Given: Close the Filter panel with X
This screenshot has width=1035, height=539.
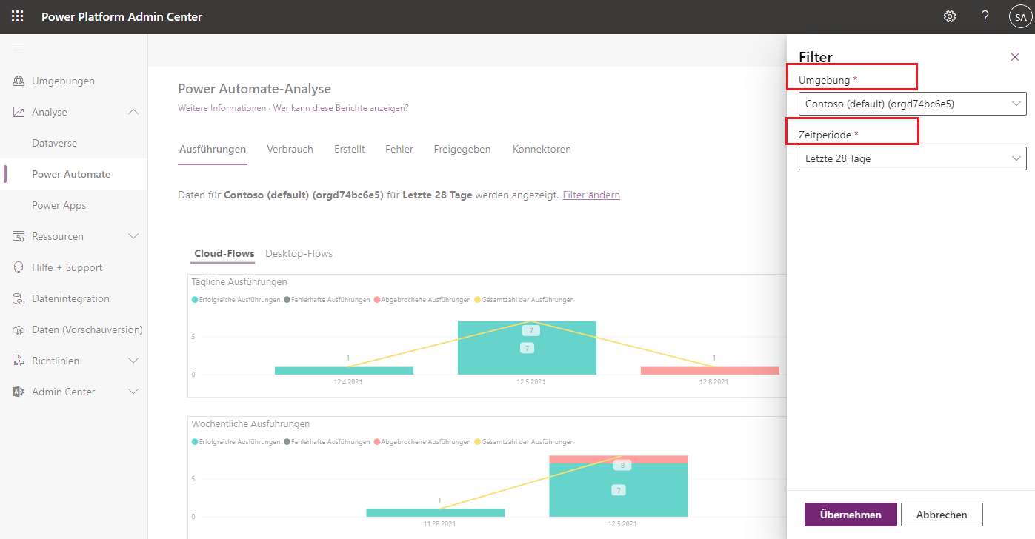Looking at the screenshot, I should coord(1015,57).
